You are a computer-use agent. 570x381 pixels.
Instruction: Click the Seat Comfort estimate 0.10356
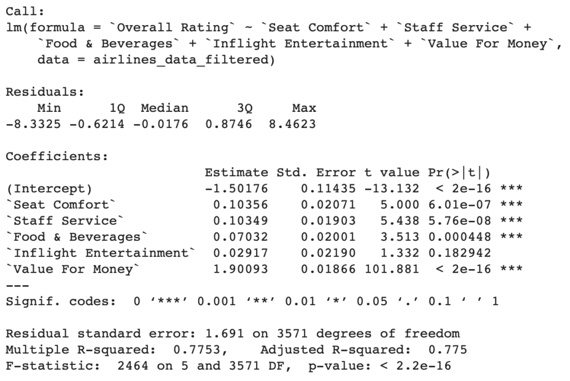click(240, 205)
